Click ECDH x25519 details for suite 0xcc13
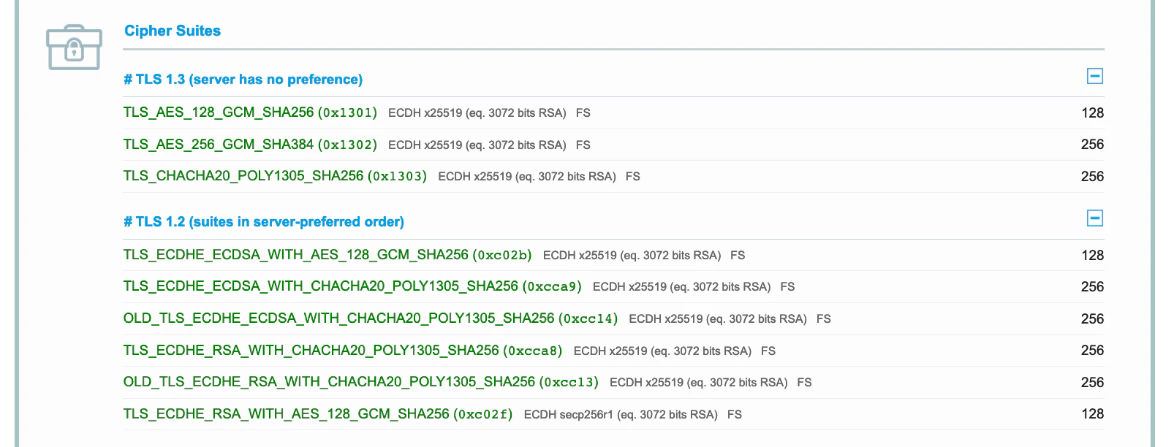1174x447 pixels. (699, 383)
